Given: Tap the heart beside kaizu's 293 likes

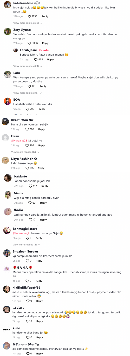Looking at the screenshot, I should [x=27, y=145].
